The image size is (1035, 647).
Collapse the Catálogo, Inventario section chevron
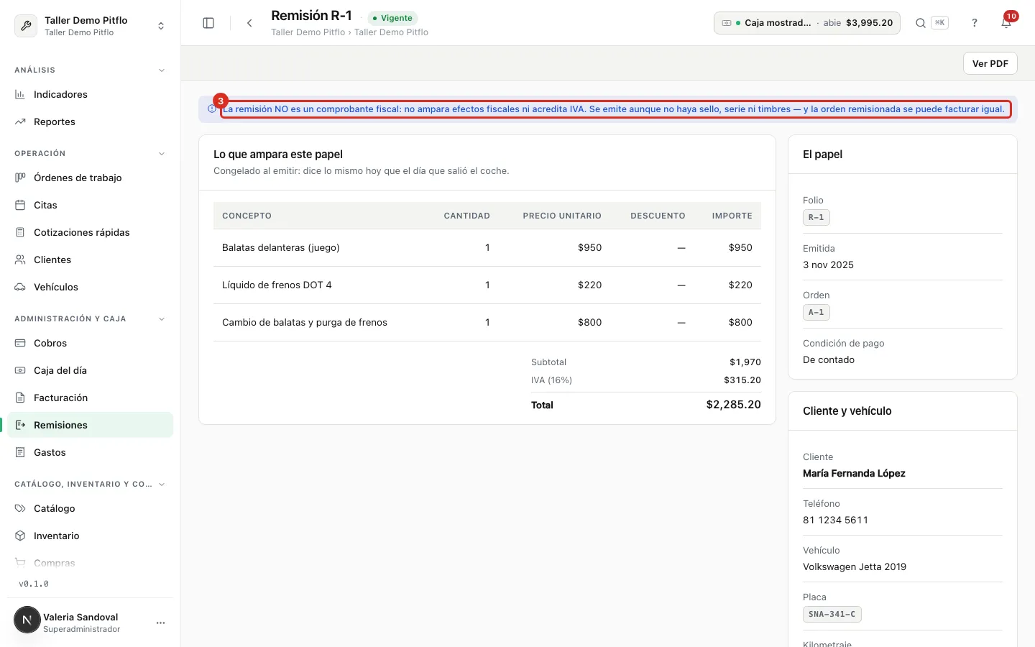(x=161, y=485)
